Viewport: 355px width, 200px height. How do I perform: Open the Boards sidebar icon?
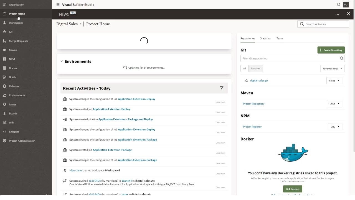[4, 114]
